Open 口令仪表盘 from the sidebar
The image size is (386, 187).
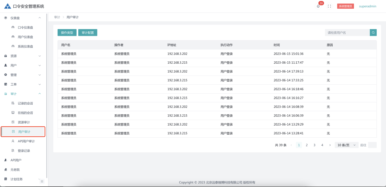pyautogui.click(x=25, y=27)
